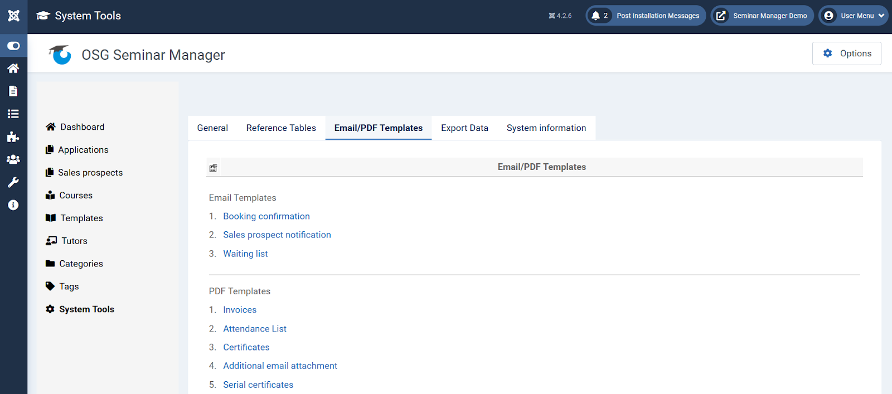Switch to the Reference Tables tab

tap(281, 128)
